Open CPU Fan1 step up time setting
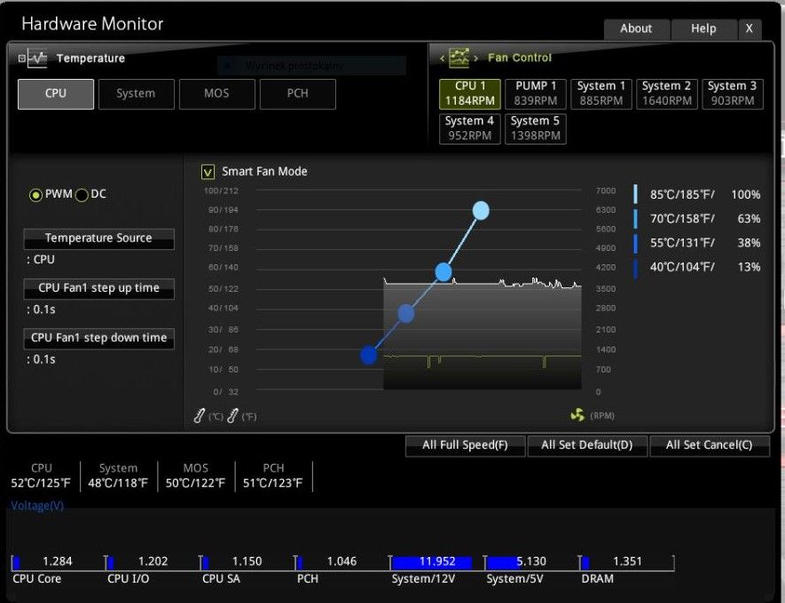The height and width of the screenshot is (603, 785). (x=99, y=289)
